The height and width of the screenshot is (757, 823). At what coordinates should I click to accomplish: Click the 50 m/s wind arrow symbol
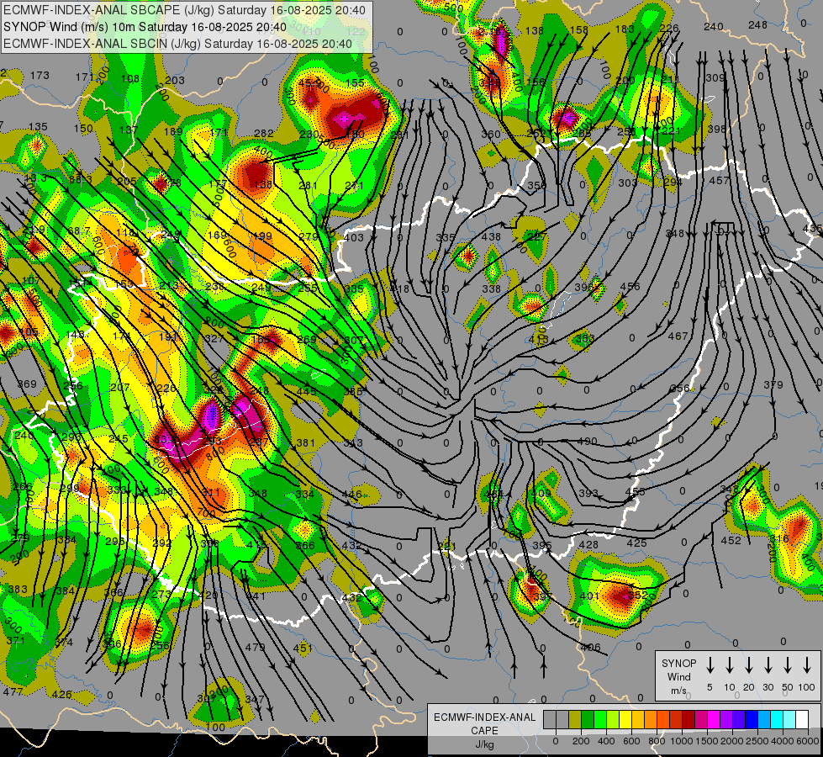click(788, 665)
